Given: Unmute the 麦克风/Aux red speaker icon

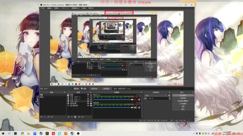Looking at the screenshot, I should coord(135,100).
